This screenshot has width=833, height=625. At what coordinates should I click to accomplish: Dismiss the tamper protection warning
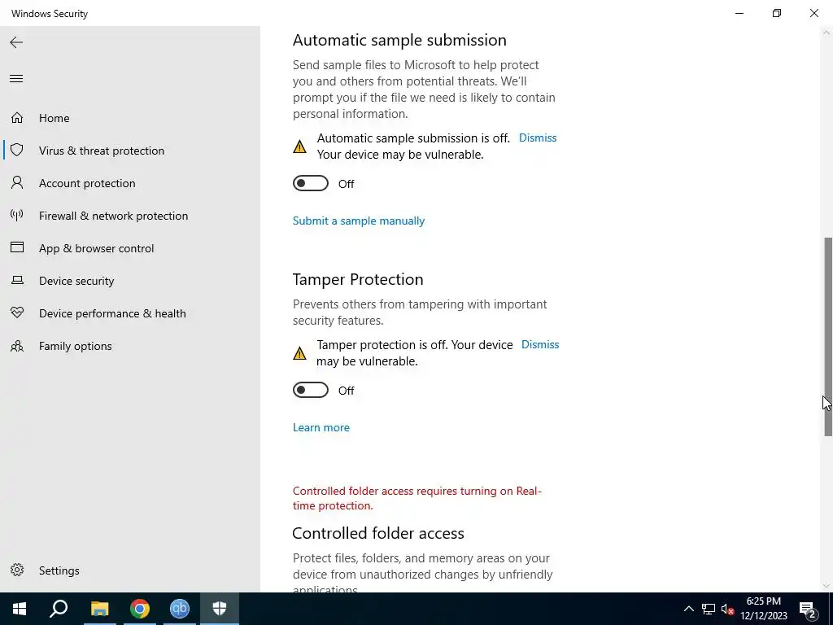540,344
